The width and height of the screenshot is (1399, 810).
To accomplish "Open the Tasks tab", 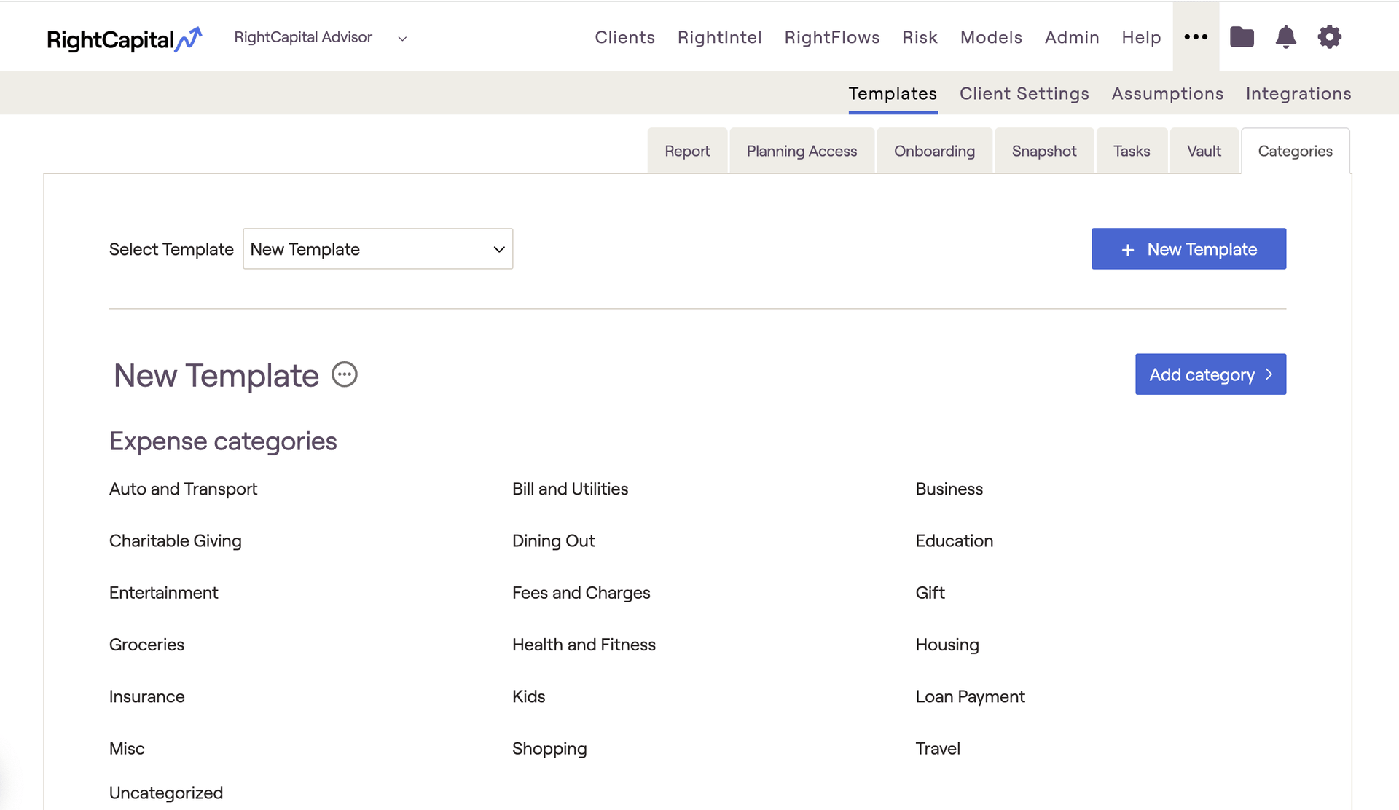I will (x=1132, y=151).
